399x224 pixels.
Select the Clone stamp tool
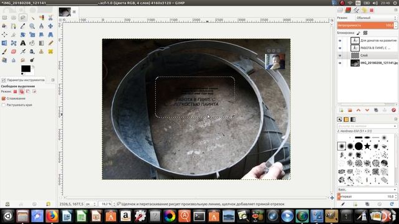click(x=41, y=52)
